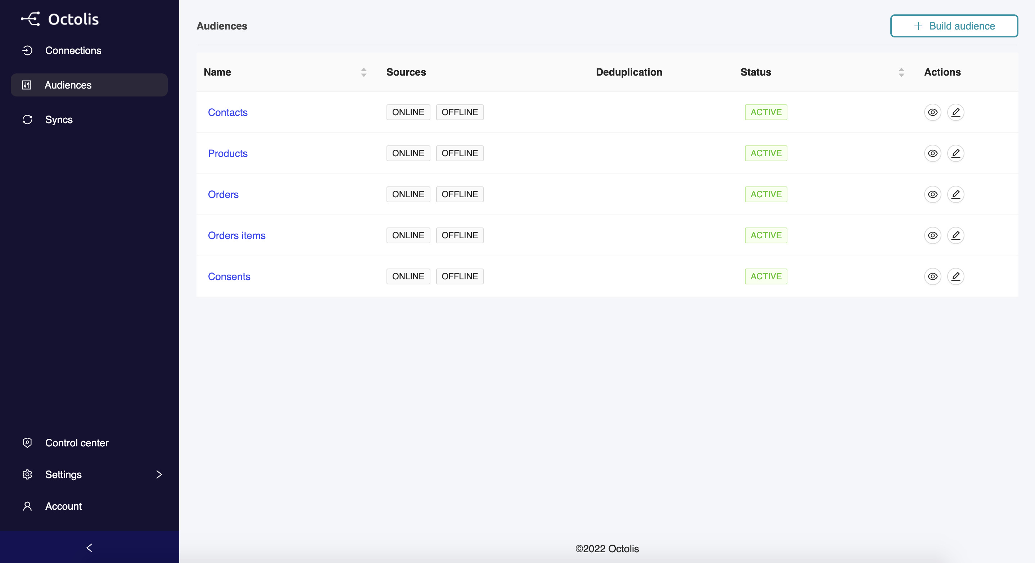This screenshot has height=563, width=1035.
Task: View the Contacts audience with the eye icon
Action: [932, 113]
